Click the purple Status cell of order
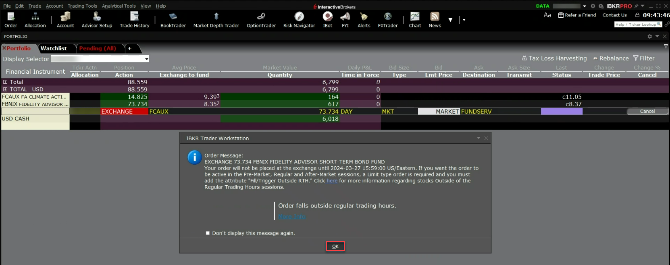Viewport: 670px width, 265px height. tap(562, 111)
